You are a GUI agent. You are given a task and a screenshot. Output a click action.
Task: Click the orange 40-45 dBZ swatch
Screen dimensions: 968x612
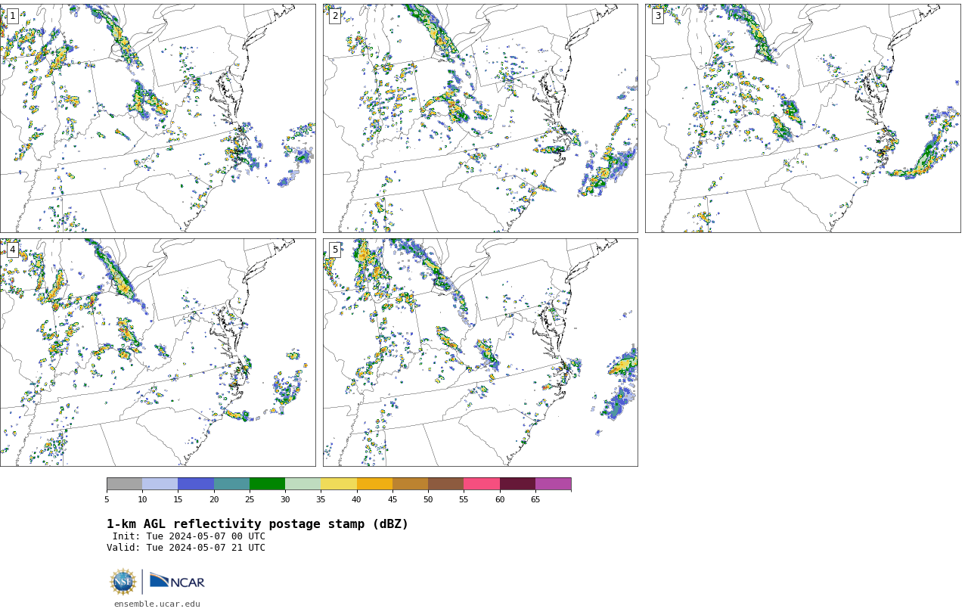[374, 484]
